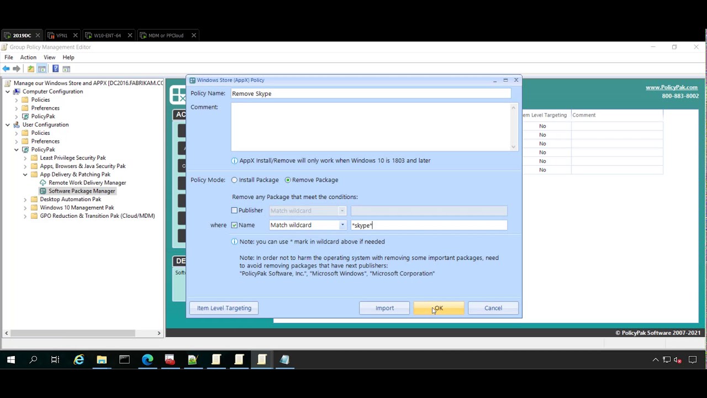Confirm the policy with OK
This screenshot has width=707, height=398.
439,308
